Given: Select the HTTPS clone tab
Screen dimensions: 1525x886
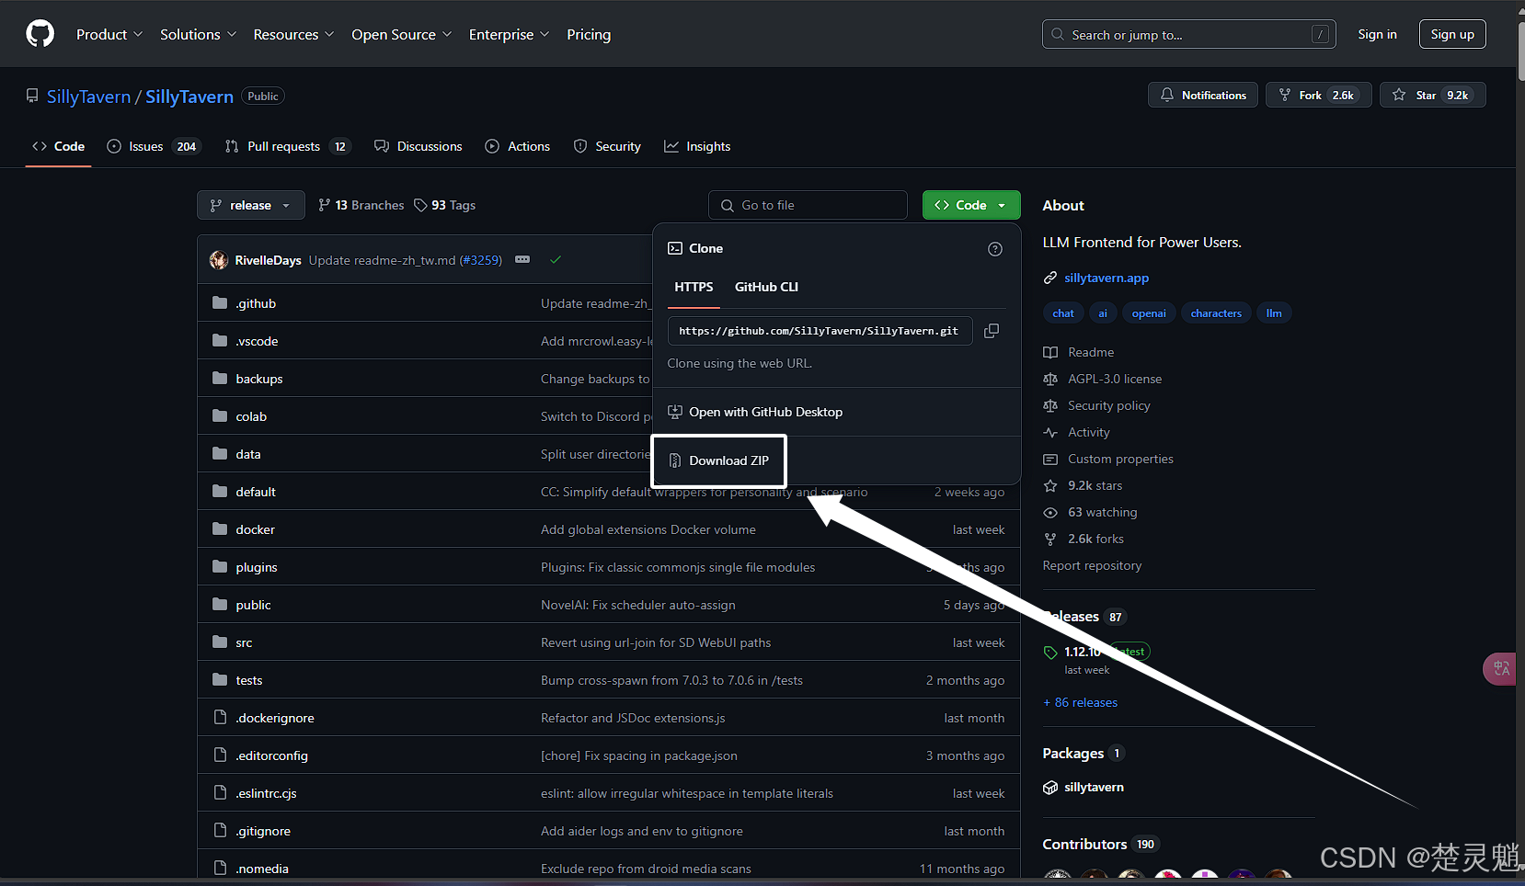Looking at the screenshot, I should 694,287.
